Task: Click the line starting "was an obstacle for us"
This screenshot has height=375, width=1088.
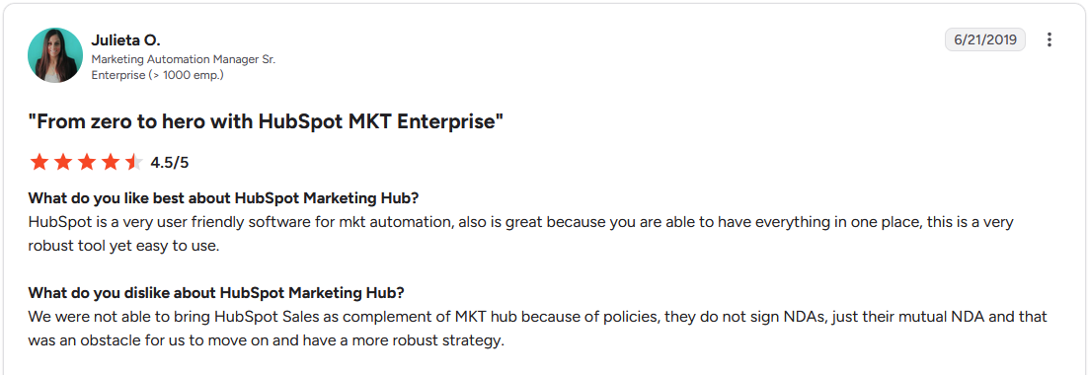Action: tap(265, 340)
